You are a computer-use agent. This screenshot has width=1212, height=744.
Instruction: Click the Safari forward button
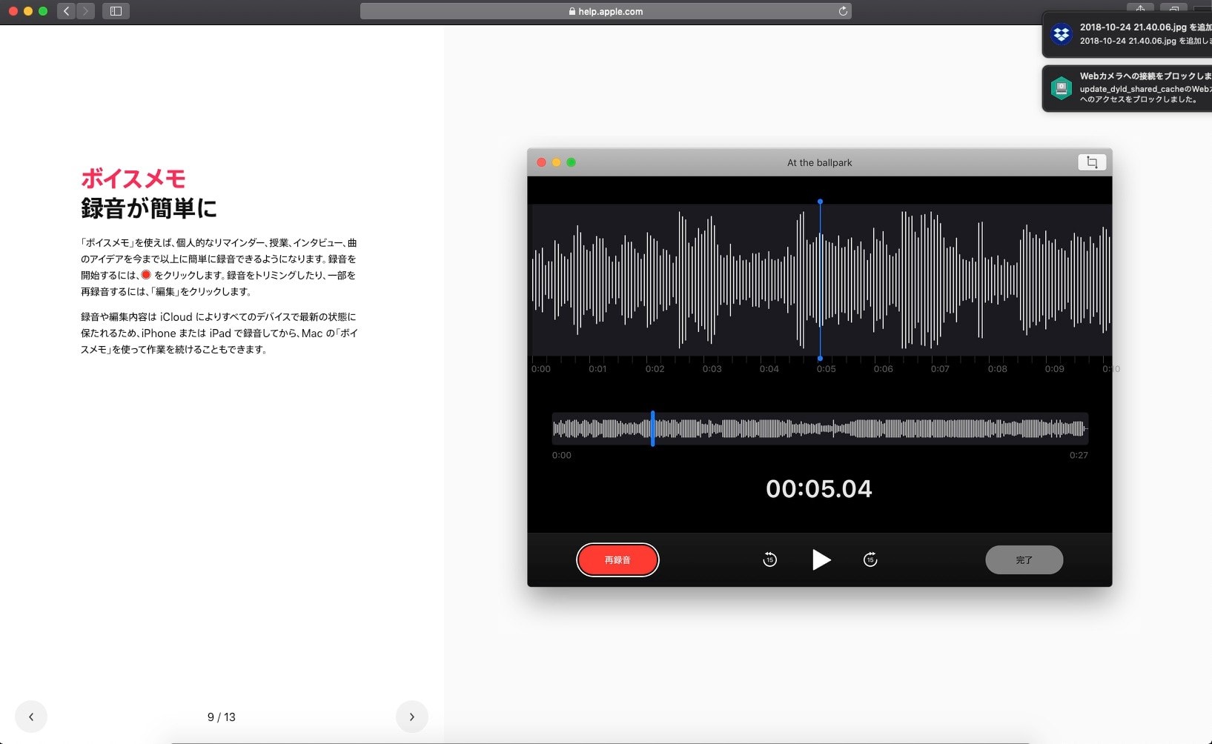pos(86,11)
